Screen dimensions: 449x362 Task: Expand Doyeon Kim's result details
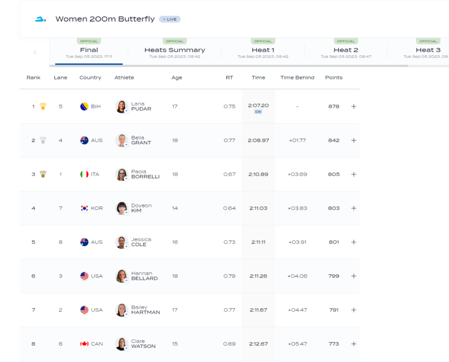point(354,208)
